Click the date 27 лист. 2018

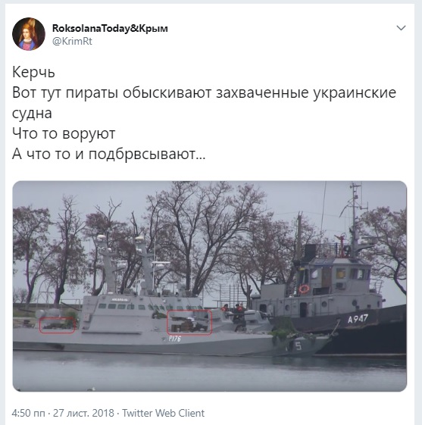(x=83, y=413)
